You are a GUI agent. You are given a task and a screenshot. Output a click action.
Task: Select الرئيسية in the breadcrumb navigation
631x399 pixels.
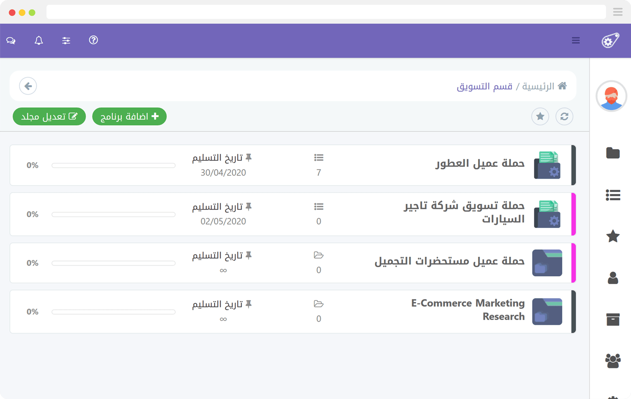[x=540, y=86]
